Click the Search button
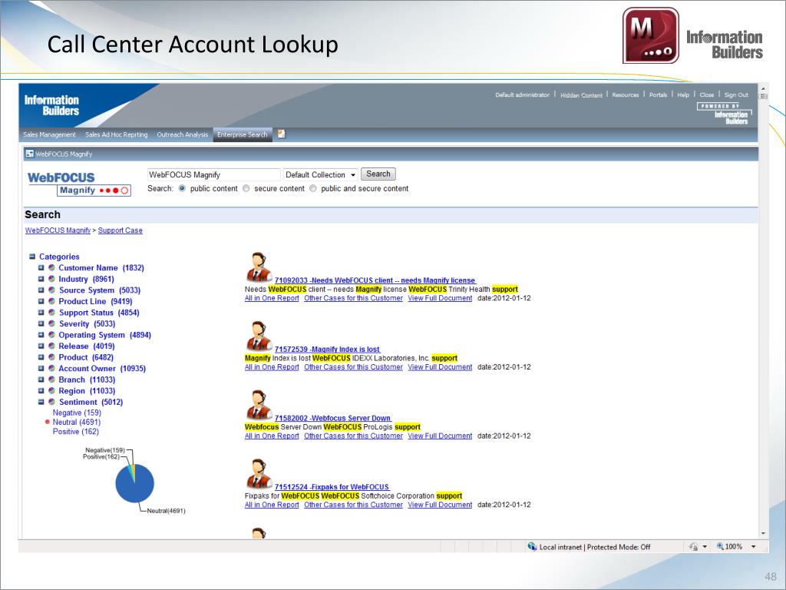Viewport: 786px width, 590px height. point(378,174)
